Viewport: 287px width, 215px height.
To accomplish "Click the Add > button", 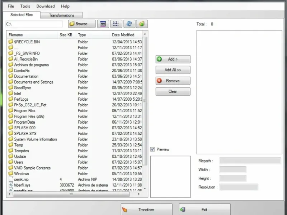I will (173, 59).
